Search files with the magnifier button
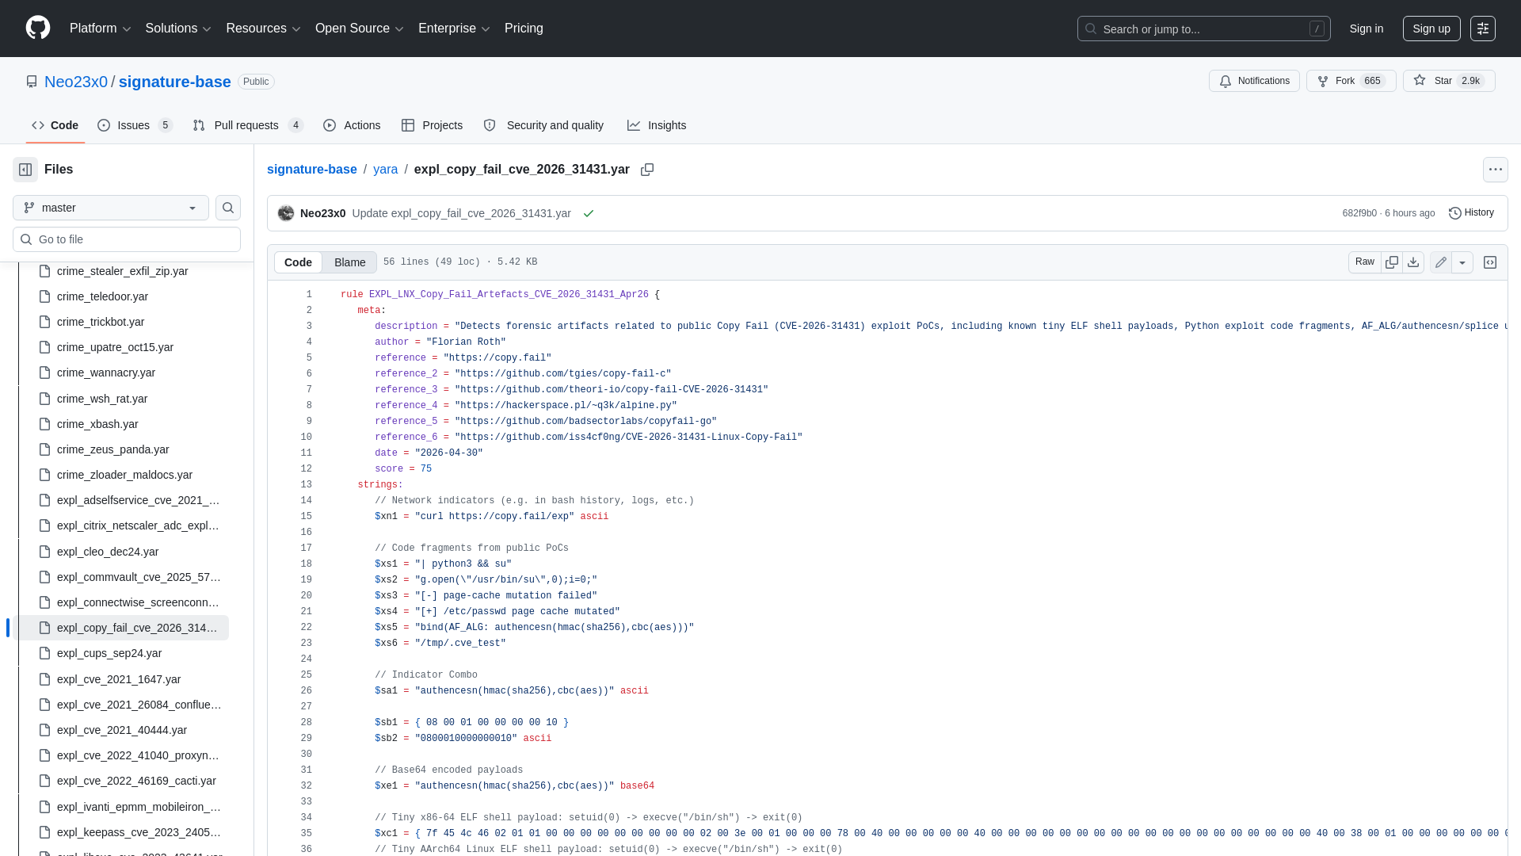Screen dimensions: 1521x856 click(x=228, y=208)
